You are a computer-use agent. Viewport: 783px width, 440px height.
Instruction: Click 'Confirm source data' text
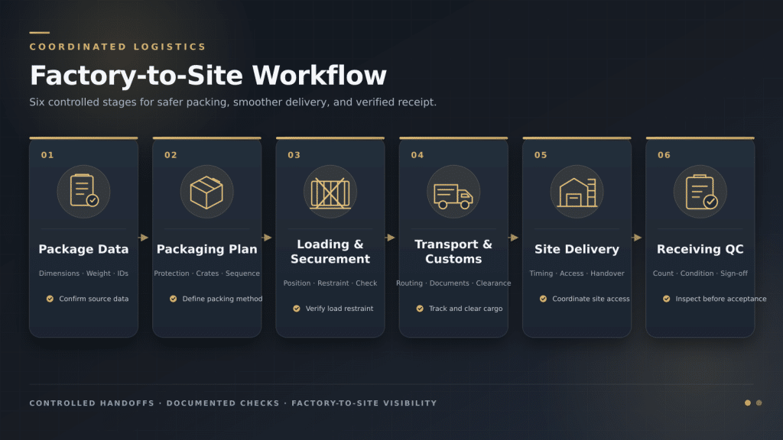[93, 299]
